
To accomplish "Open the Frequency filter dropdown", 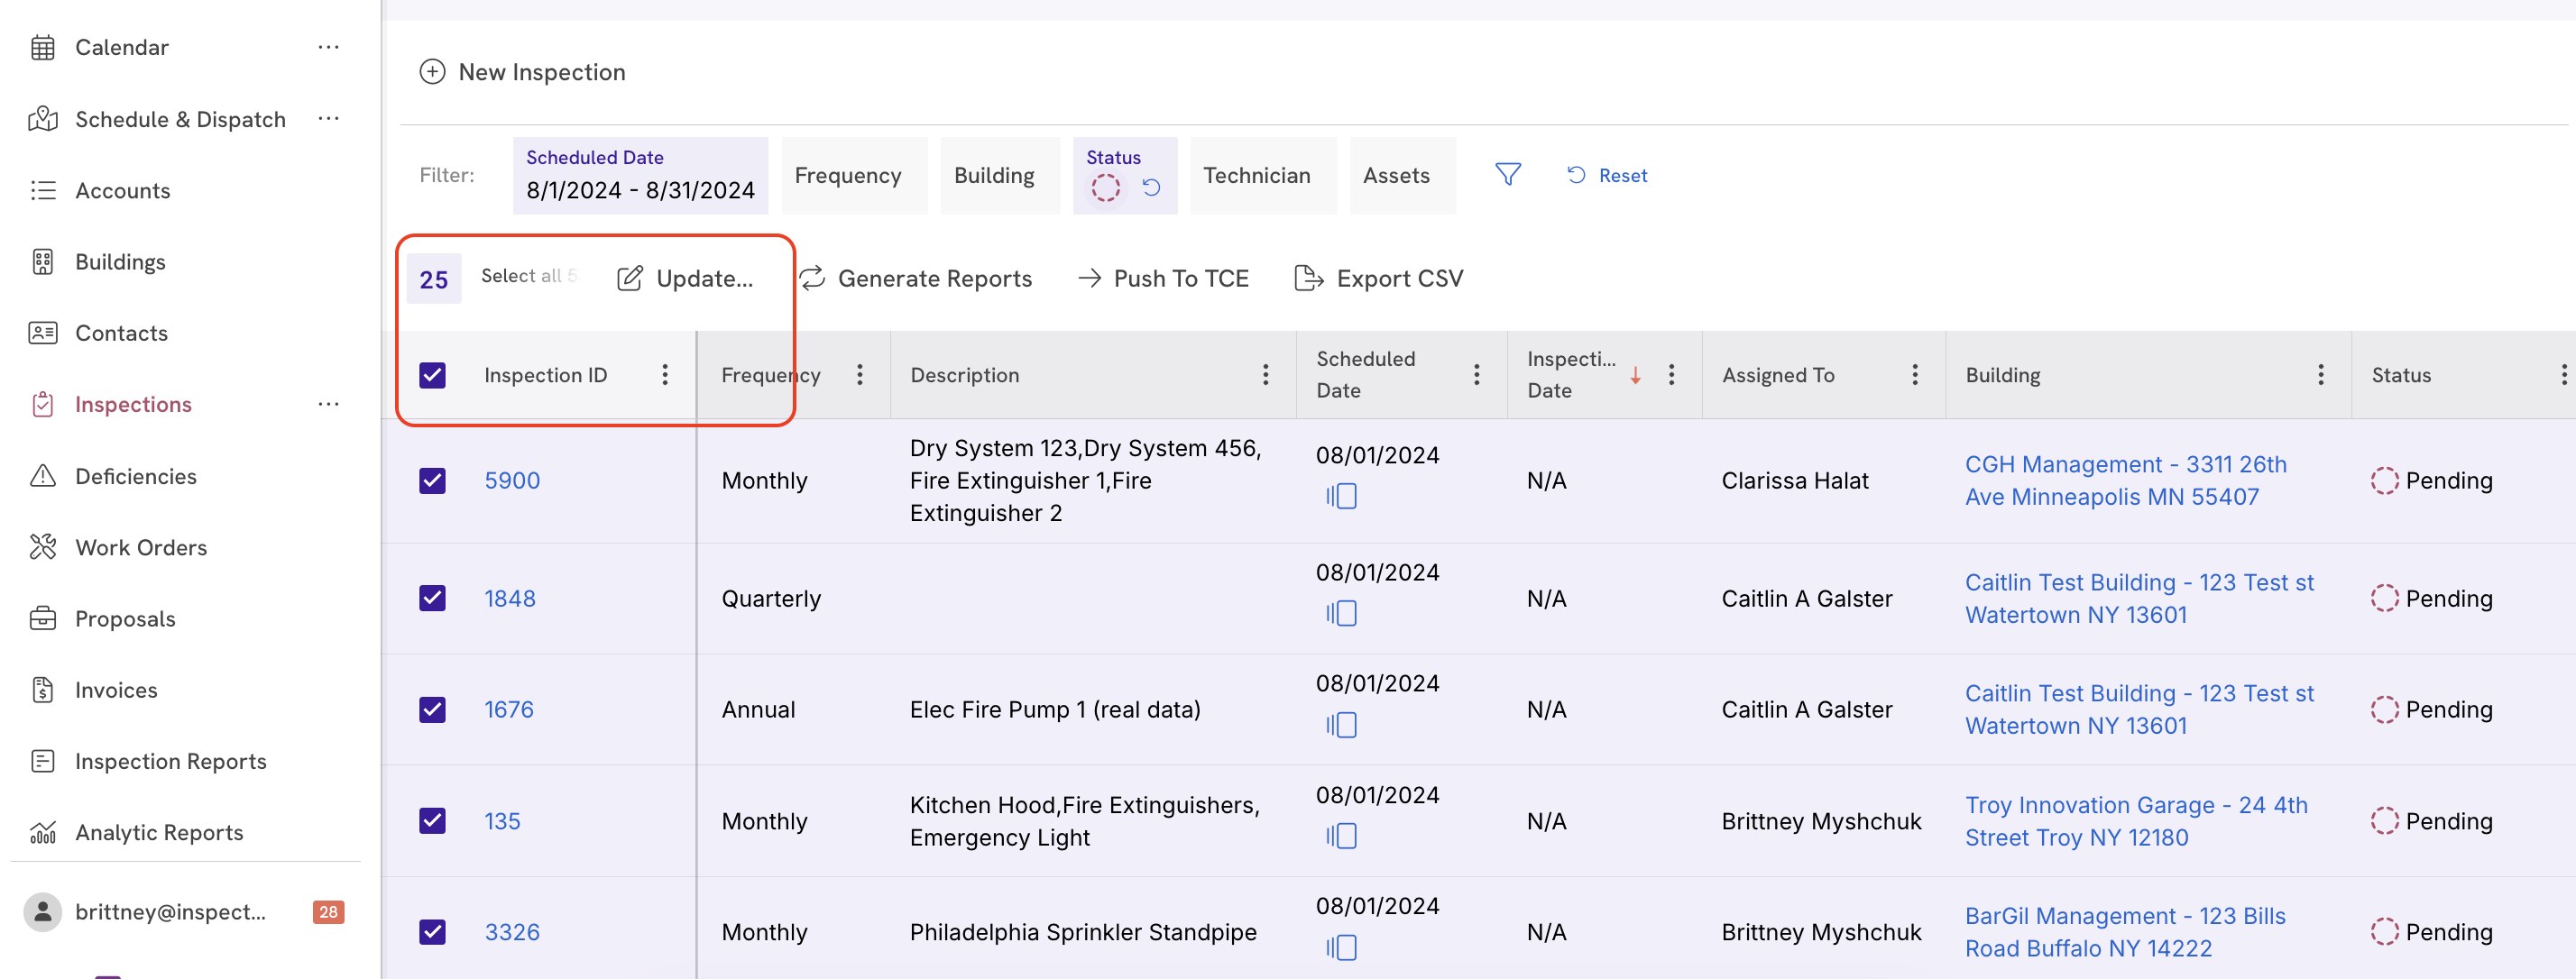I will tap(848, 175).
